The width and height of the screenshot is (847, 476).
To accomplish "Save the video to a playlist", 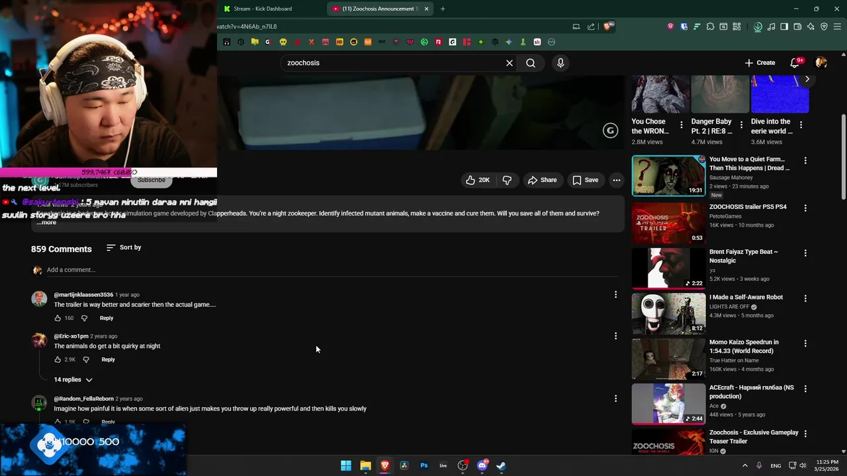I will click(585, 180).
